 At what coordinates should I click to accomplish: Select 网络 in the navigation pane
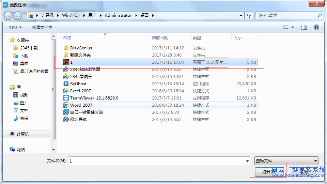[21, 150]
